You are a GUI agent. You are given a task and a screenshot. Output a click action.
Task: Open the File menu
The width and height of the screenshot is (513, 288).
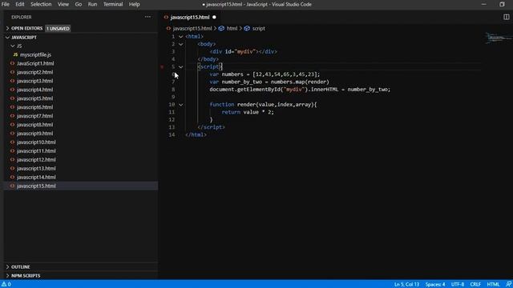point(6,4)
